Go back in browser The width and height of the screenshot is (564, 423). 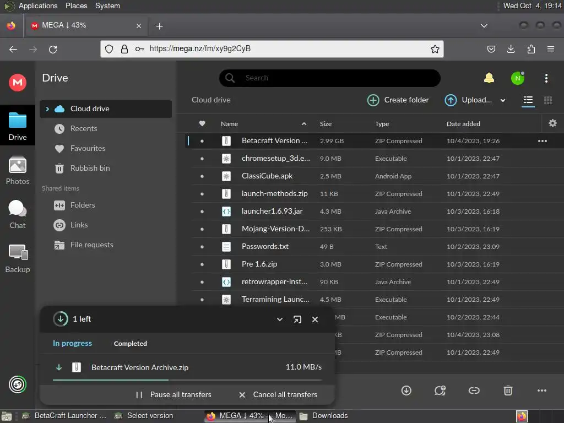13,49
